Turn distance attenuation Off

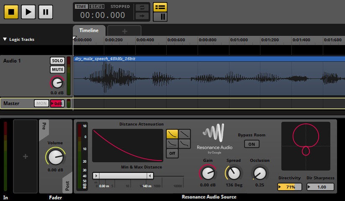172,153
